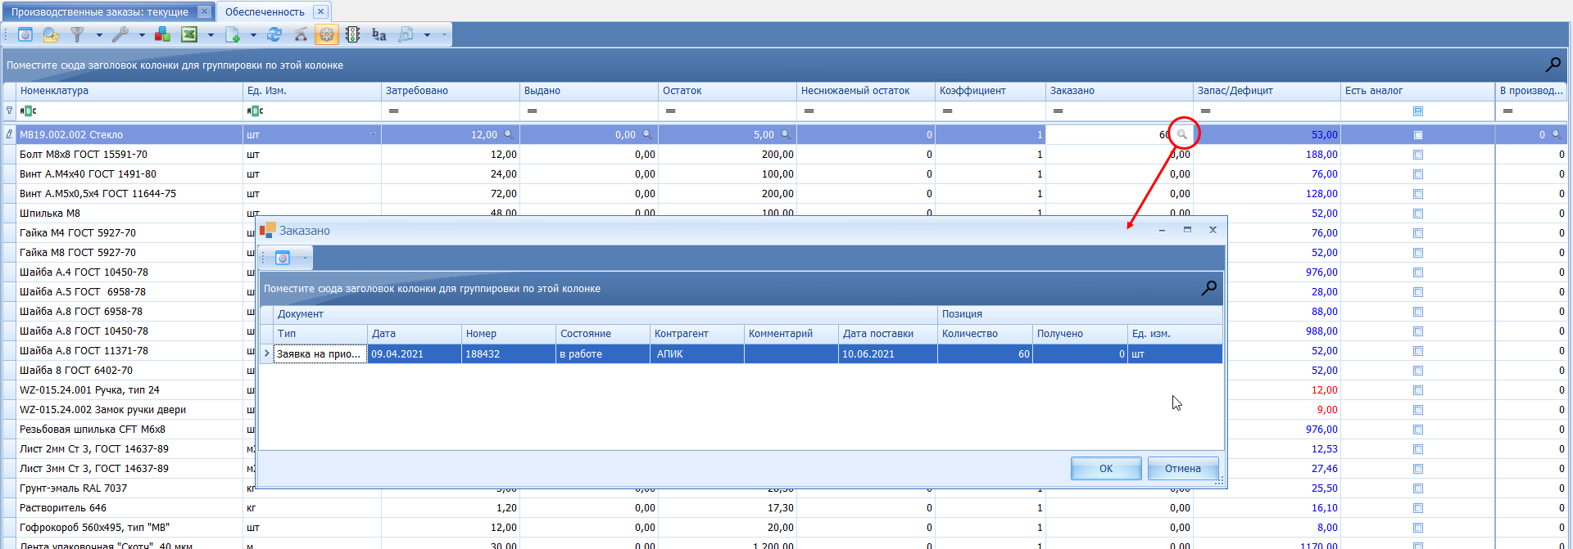Image resolution: width=1573 pixels, height=549 pixels.
Task: Check the Есть аналог filter row checkbox
Action: coord(1418,111)
